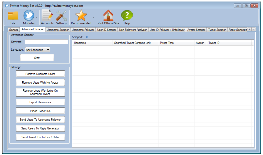Select the Advanced Scraper tab
This screenshot has height=155, width=263.
(32, 29)
